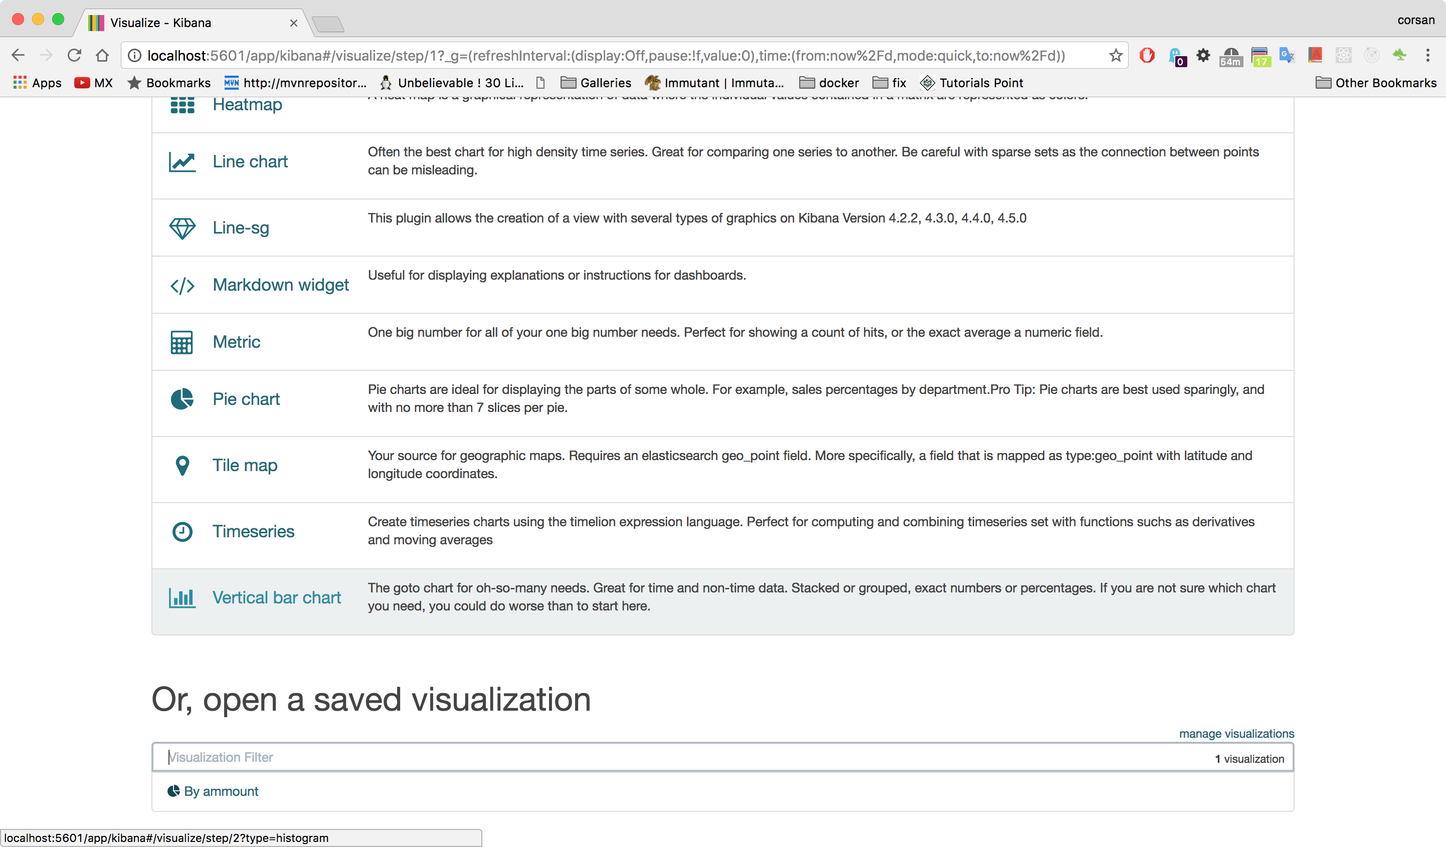Open the Tile map visualization type

pos(245,465)
